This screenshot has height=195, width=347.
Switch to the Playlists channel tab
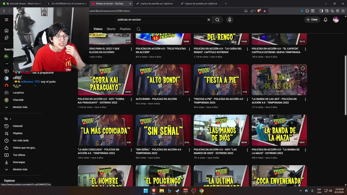point(125,29)
